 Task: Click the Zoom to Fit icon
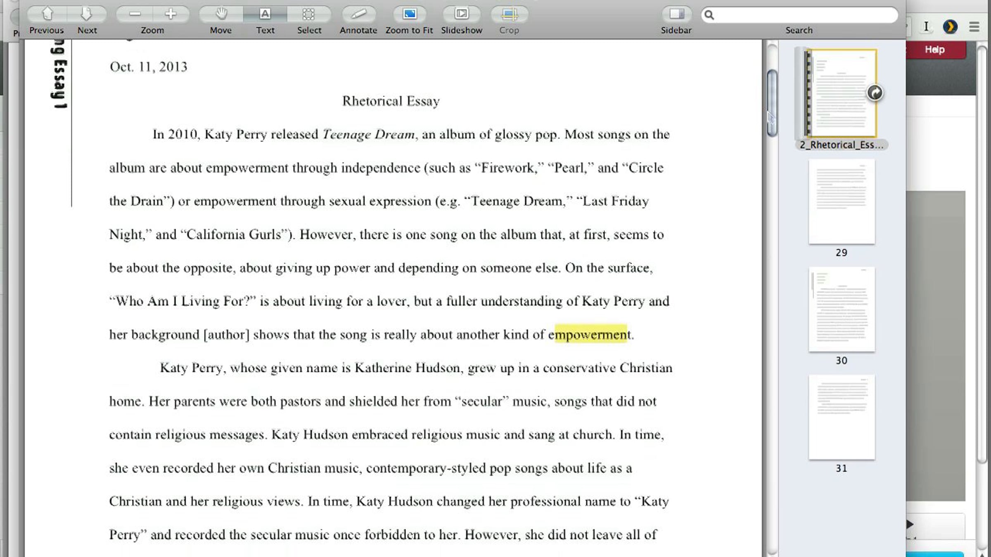pos(409,14)
